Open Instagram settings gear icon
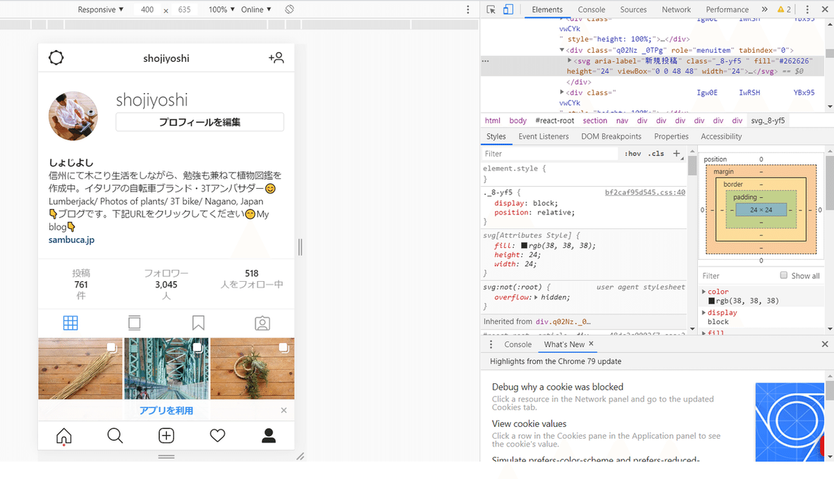The height and width of the screenshot is (479, 834). (56, 58)
